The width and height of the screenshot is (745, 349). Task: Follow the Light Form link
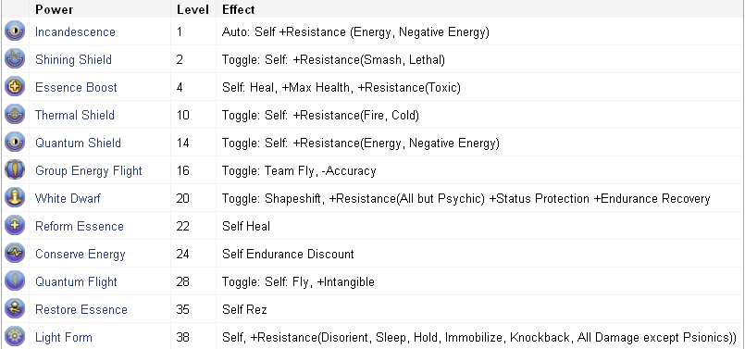pyautogui.click(x=64, y=337)
